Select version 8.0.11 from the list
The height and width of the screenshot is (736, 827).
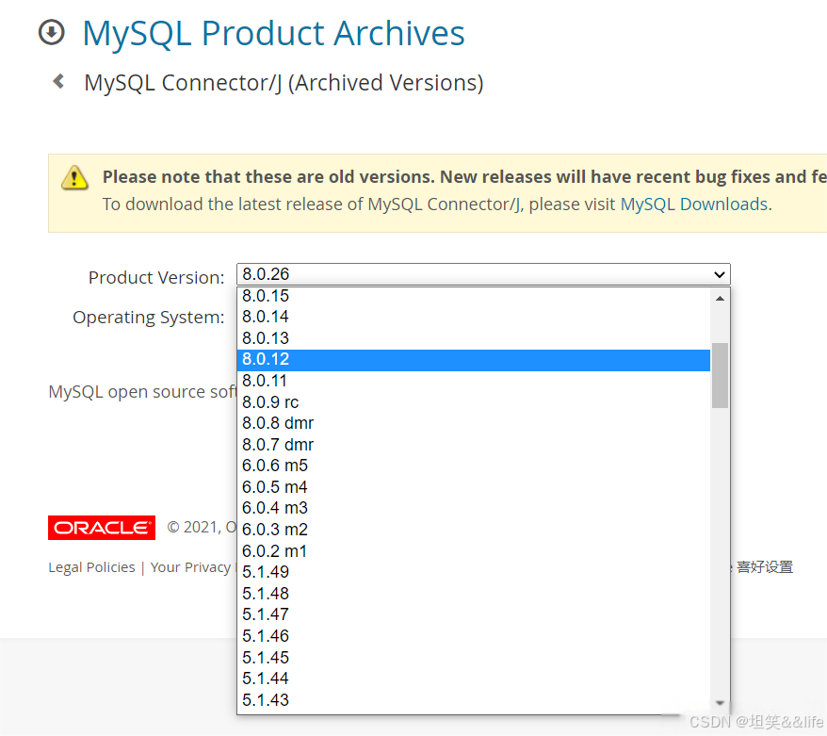pos(474,381)
